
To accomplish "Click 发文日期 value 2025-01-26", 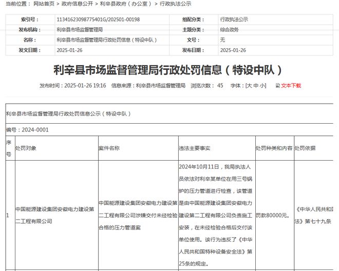I will (x=69, y=50).
